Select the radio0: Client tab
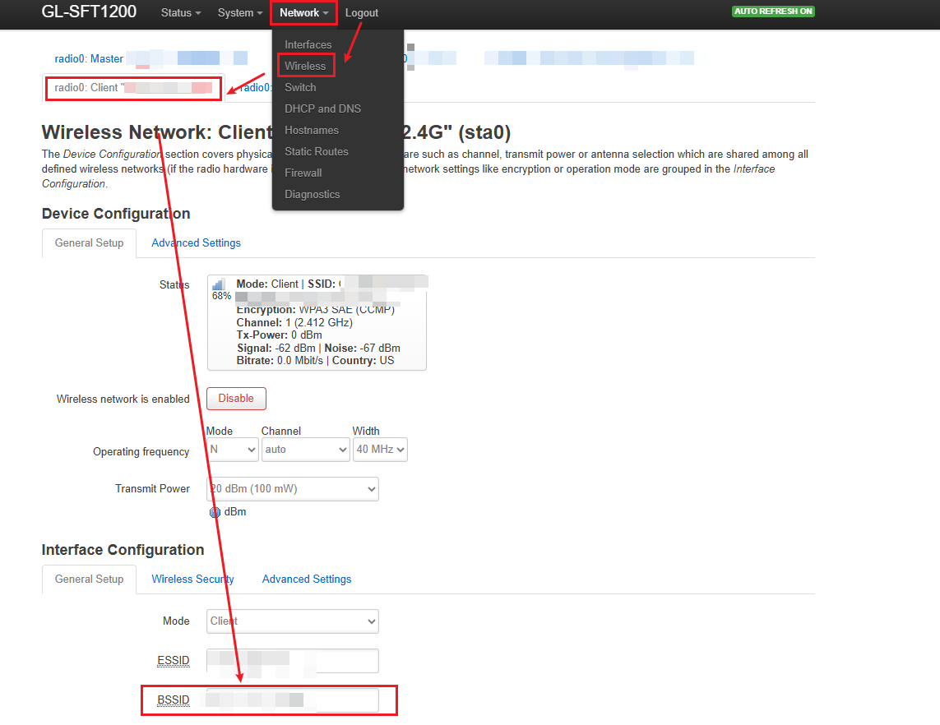 [x=133, y=87]
